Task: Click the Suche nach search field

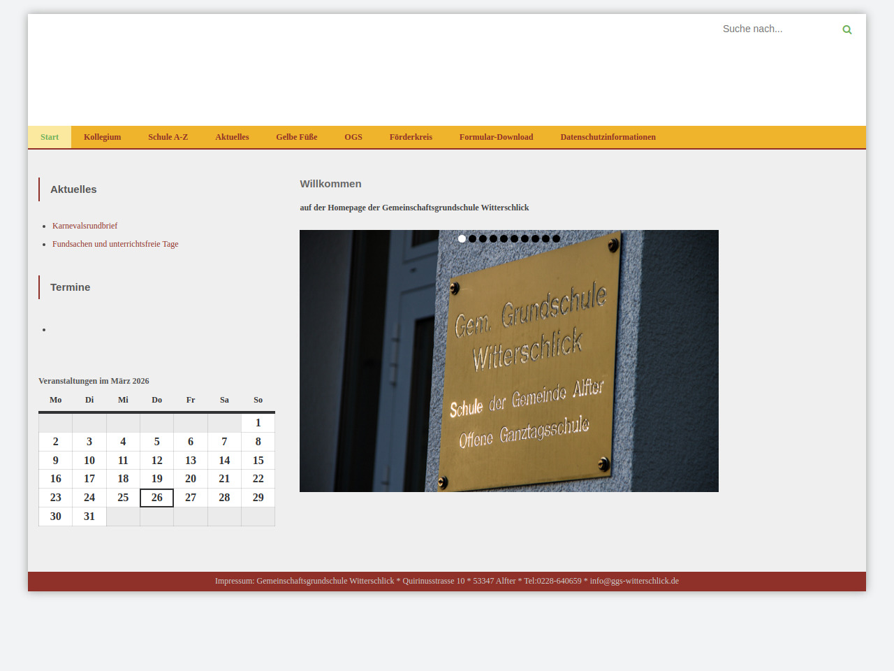Action: point(775,29)
